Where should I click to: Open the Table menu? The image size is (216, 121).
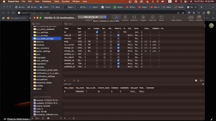pyautogui.click(x=56, y=1)
